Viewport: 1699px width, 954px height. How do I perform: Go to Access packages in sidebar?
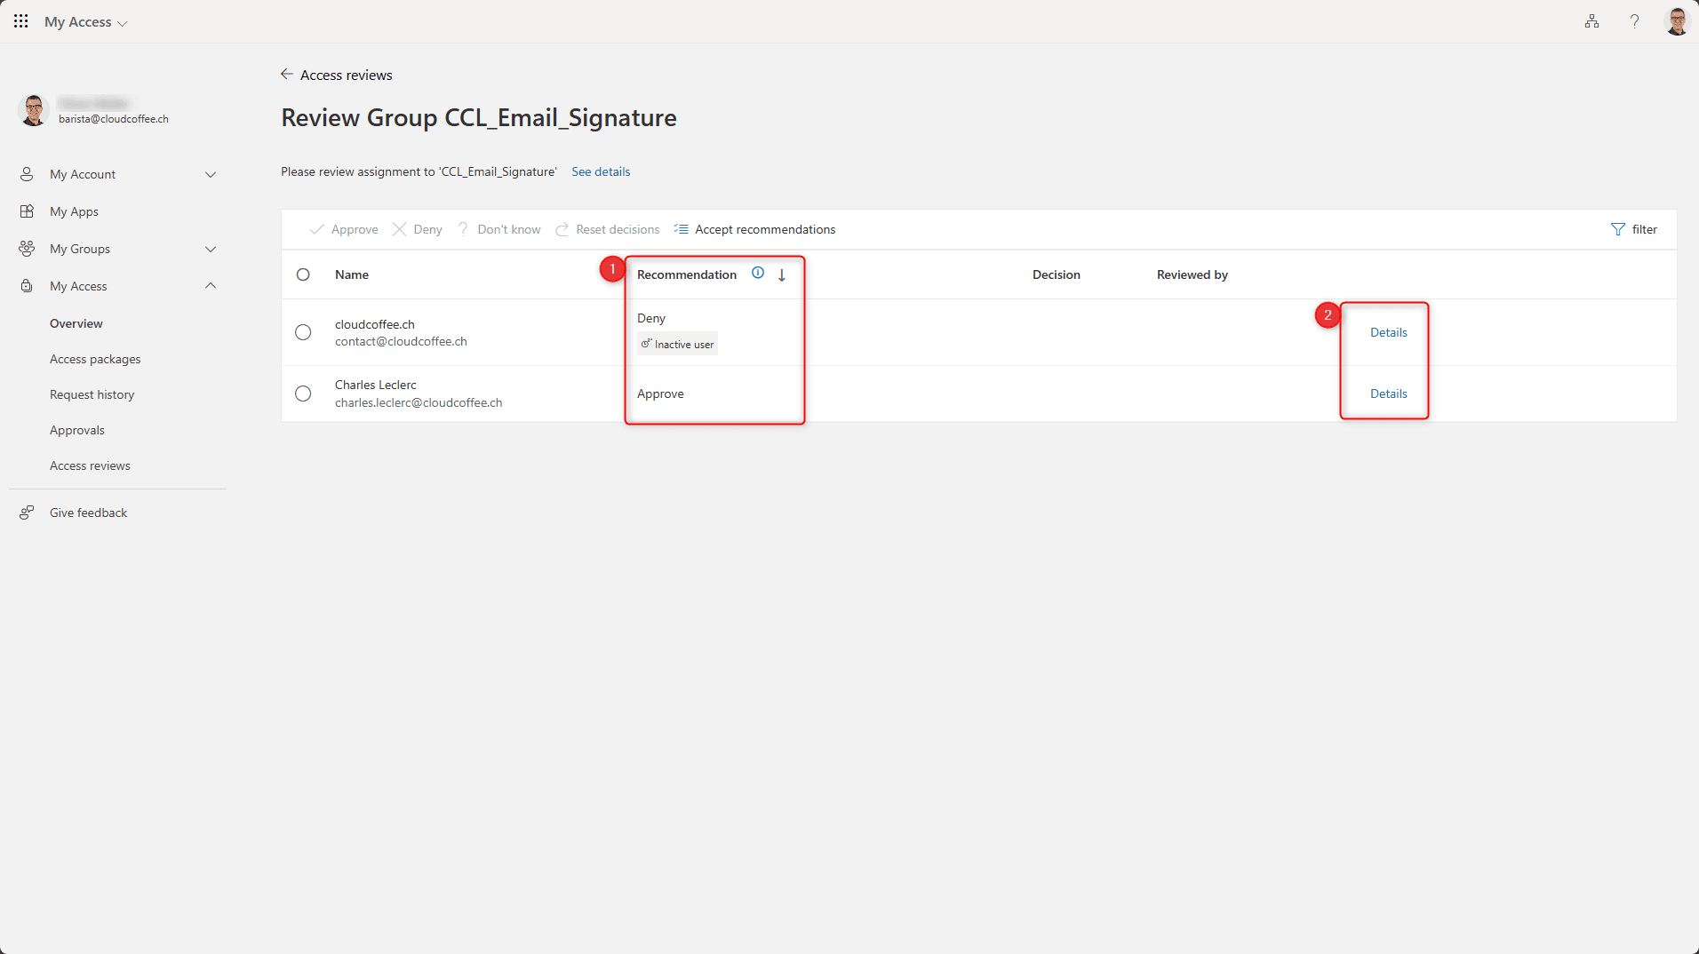click(x=95, y=359)
